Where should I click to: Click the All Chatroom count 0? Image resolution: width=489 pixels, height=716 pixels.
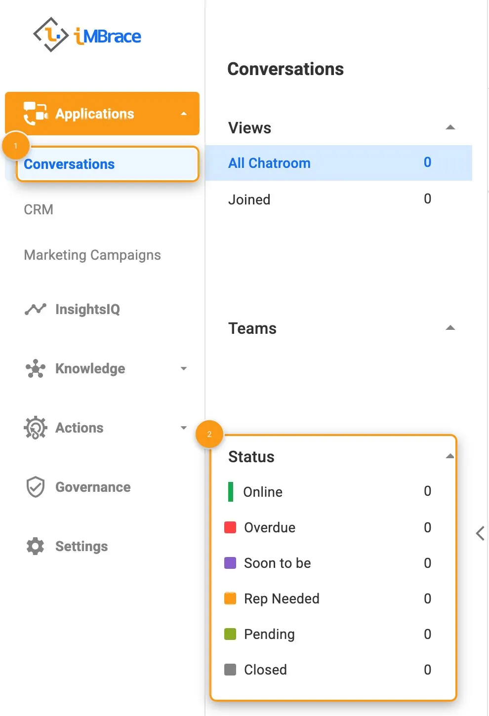coord(428,162)
